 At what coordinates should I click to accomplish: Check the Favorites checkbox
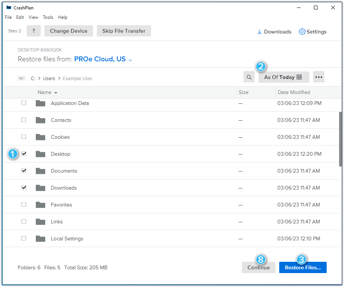[24, 204]
